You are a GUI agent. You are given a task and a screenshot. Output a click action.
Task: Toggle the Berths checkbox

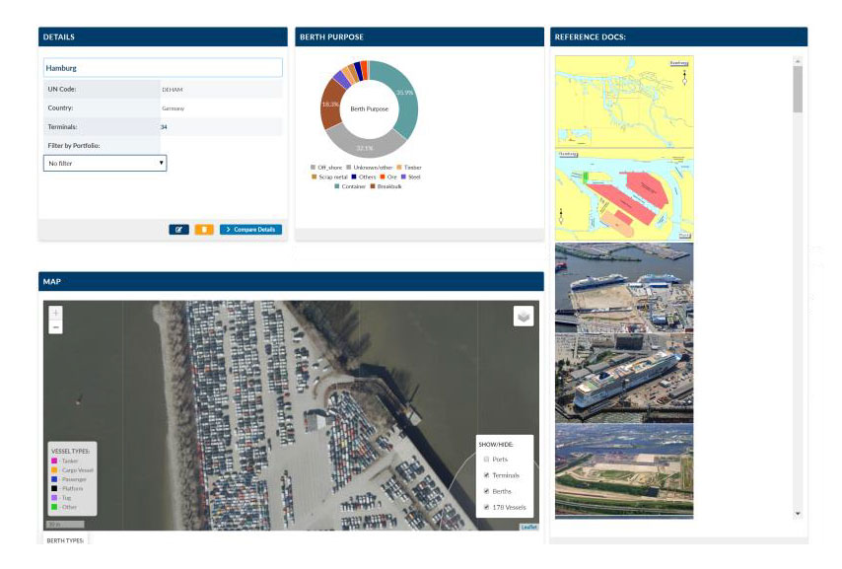click(x=486, y=491)
